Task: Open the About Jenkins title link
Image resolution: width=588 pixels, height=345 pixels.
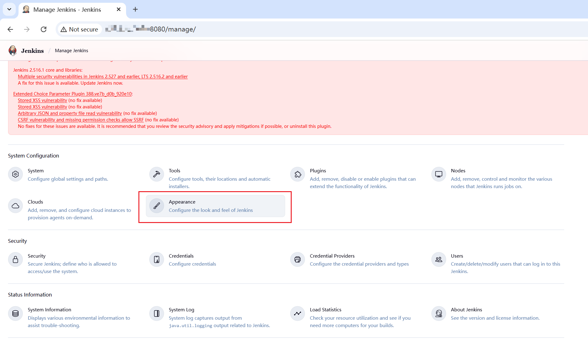Action: tap(466, 310)
